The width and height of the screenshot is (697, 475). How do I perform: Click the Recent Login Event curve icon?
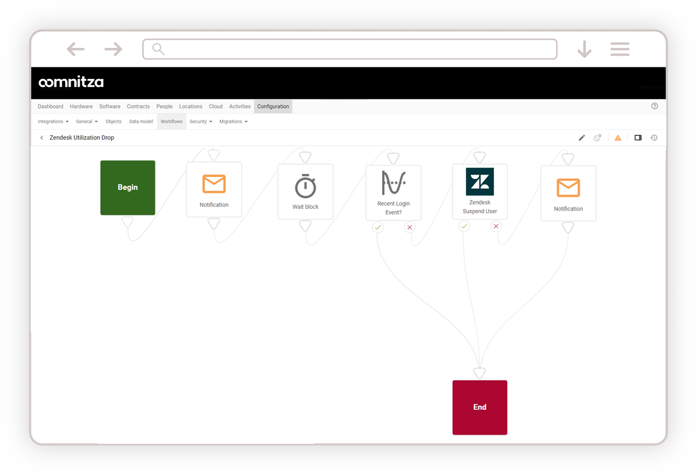tap(394, 183)
